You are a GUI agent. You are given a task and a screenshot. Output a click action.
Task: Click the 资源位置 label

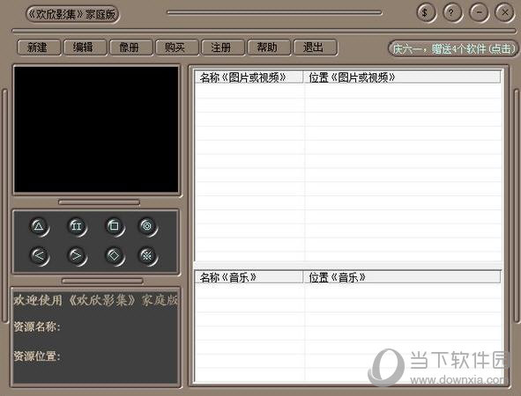tap(37, 356)
